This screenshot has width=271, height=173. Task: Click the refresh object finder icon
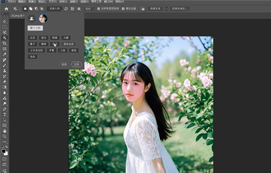[x=66, y=9]
